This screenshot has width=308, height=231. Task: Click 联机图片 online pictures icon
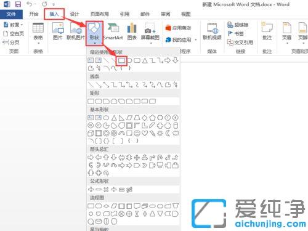[76, 31]
